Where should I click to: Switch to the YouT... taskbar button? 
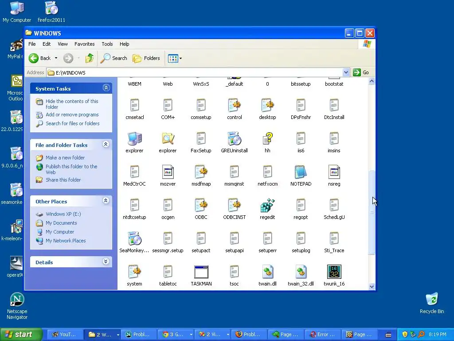(65, 335)
